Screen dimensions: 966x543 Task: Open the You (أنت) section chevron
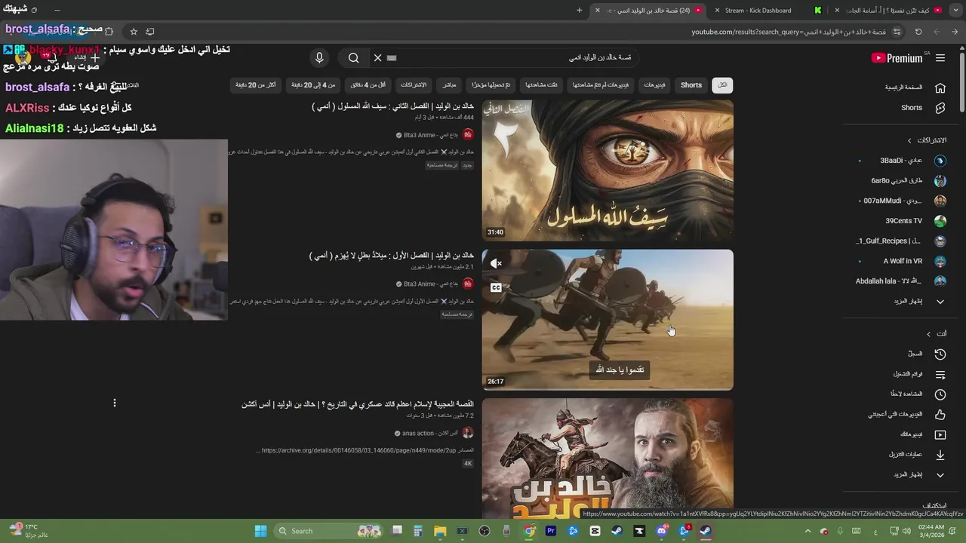928,334
